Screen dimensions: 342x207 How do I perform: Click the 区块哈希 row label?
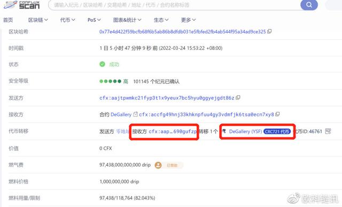point(18,32)
